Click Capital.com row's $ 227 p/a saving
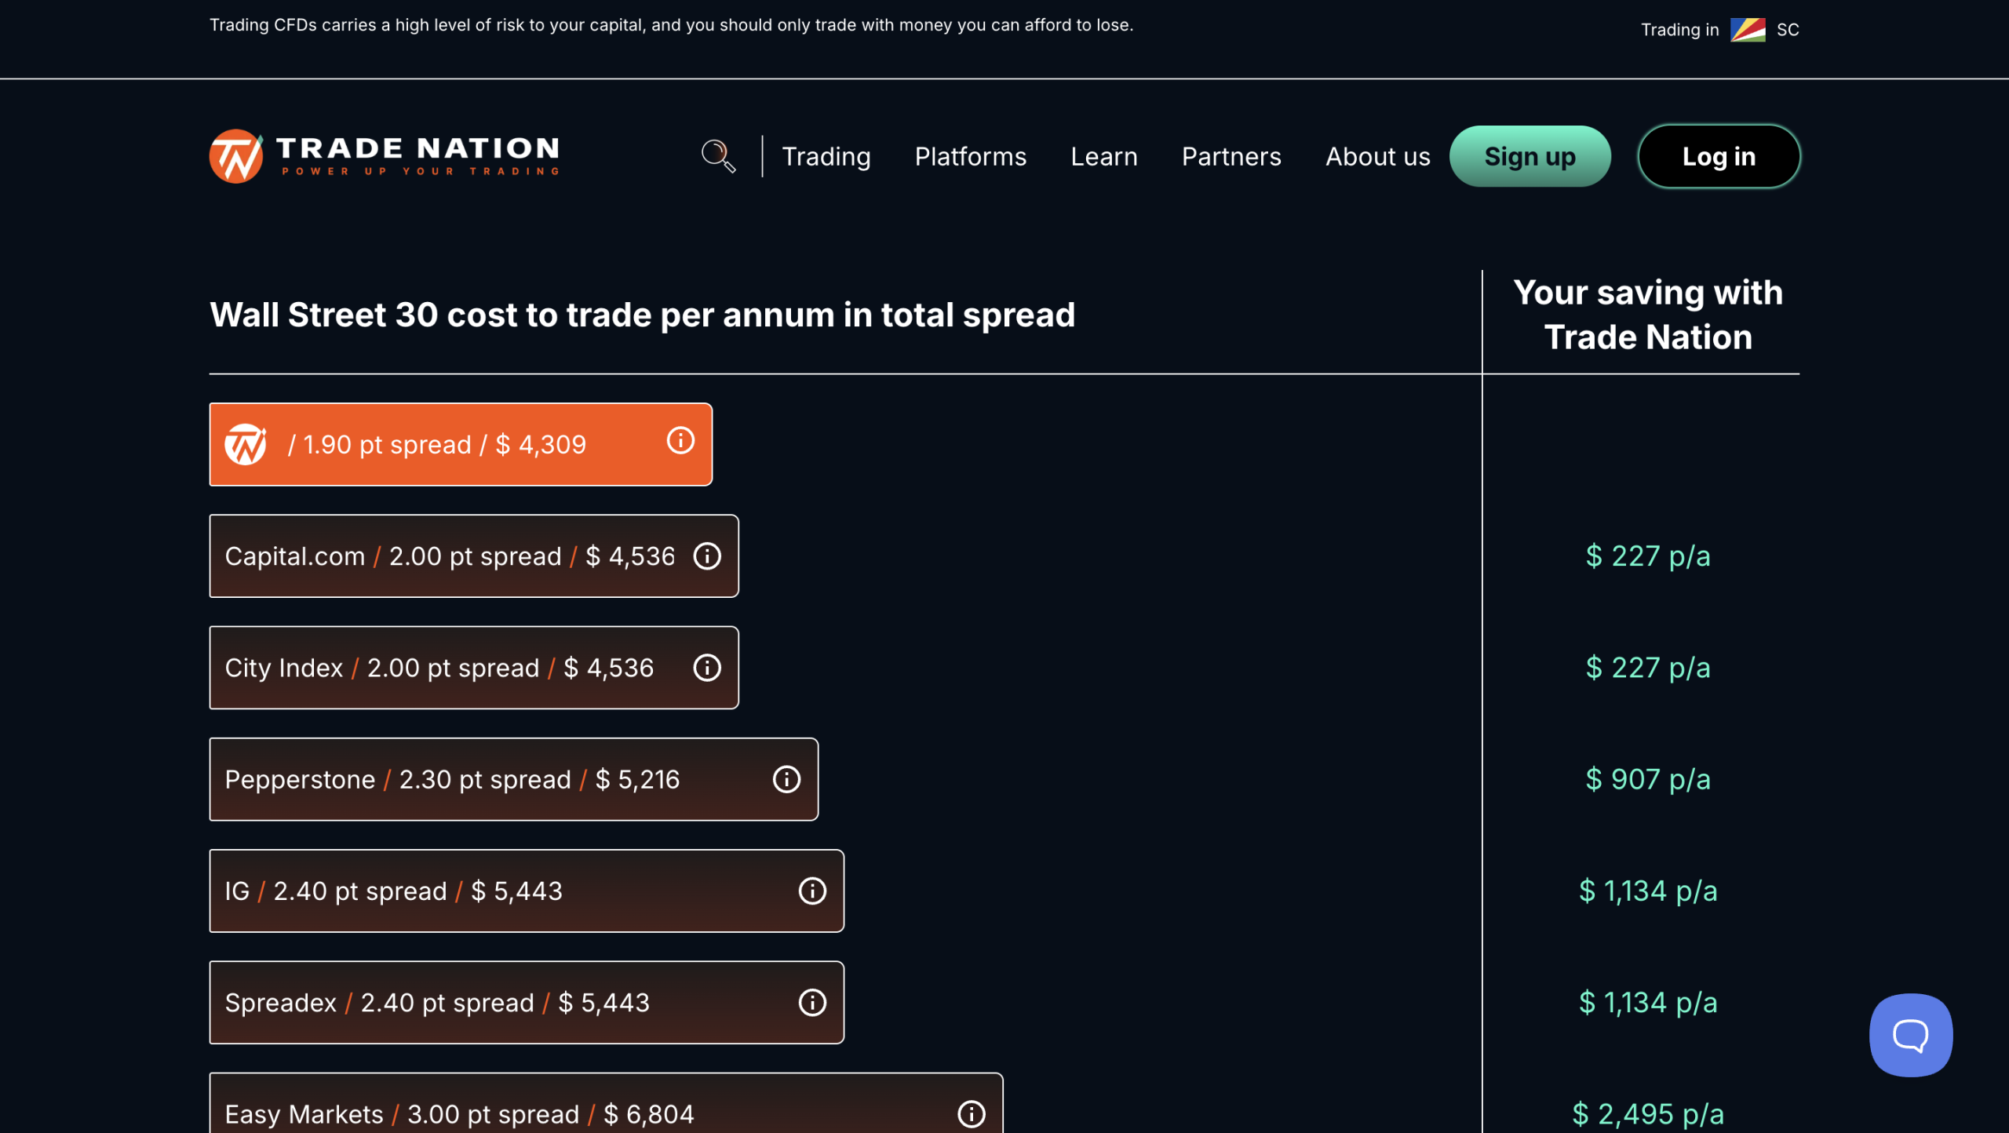This screenshot has height=1133, width=2009. (1648, 556)
